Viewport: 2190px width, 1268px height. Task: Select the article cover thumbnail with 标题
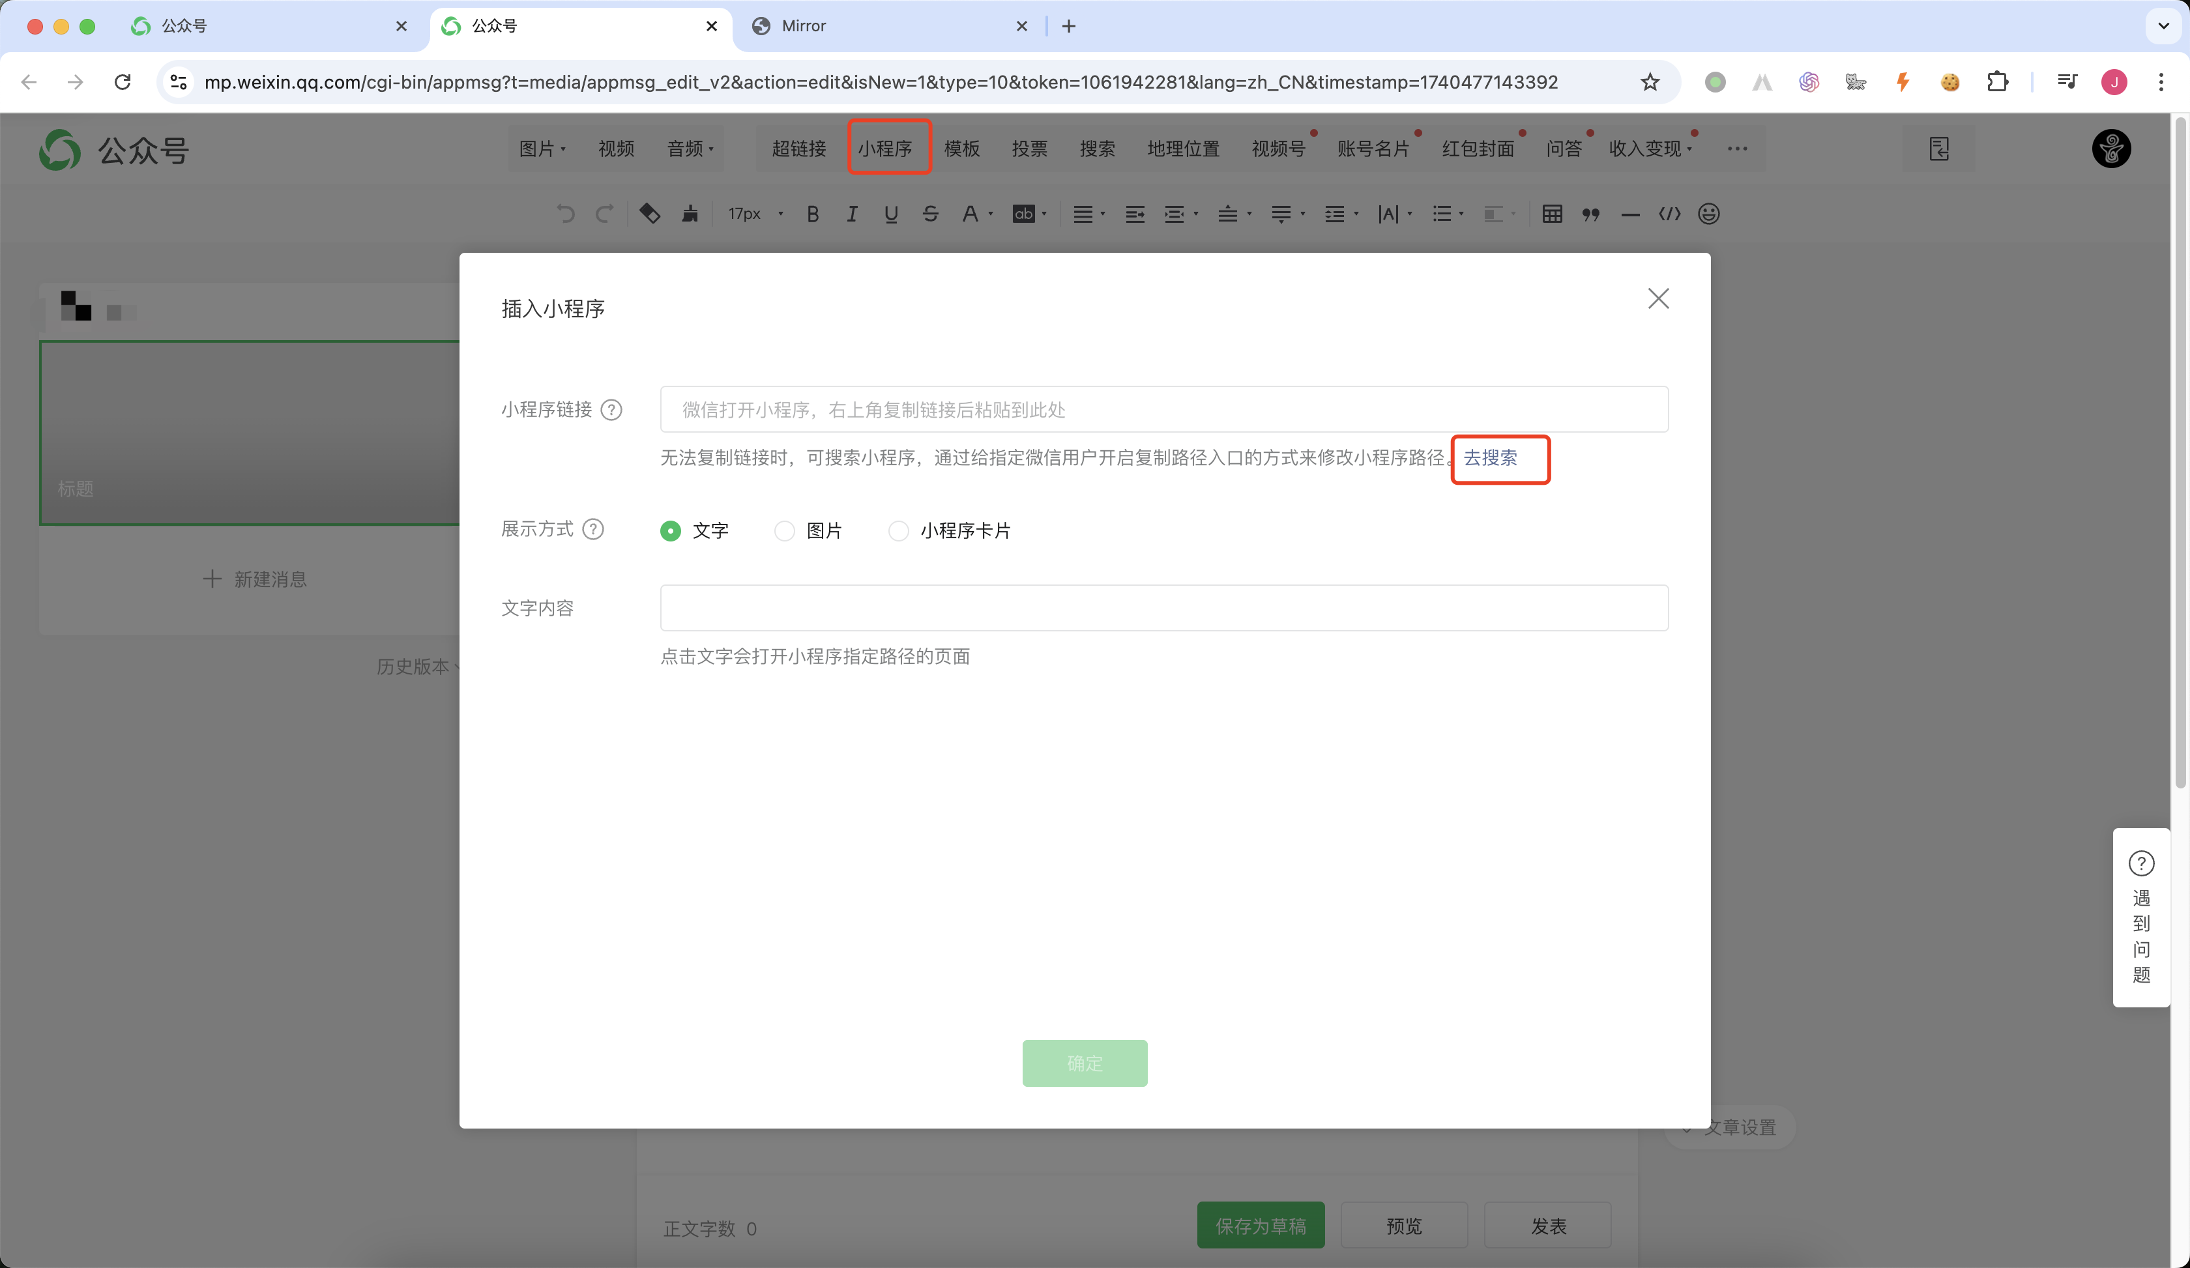250,433
